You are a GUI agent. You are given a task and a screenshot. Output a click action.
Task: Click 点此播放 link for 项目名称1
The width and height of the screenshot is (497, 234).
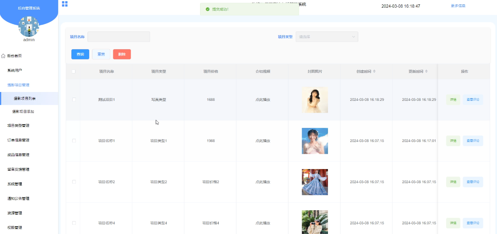click(263, 141)
